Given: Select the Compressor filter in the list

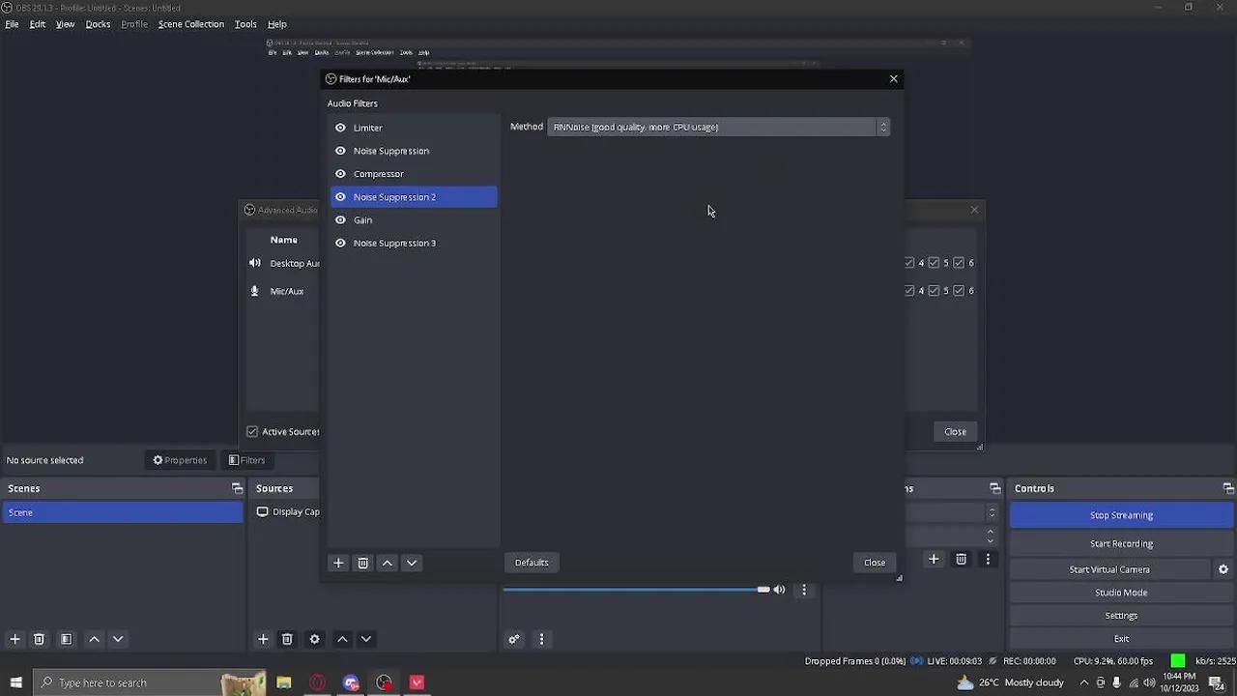Looking at the screenshot, I should pos(414,174).
